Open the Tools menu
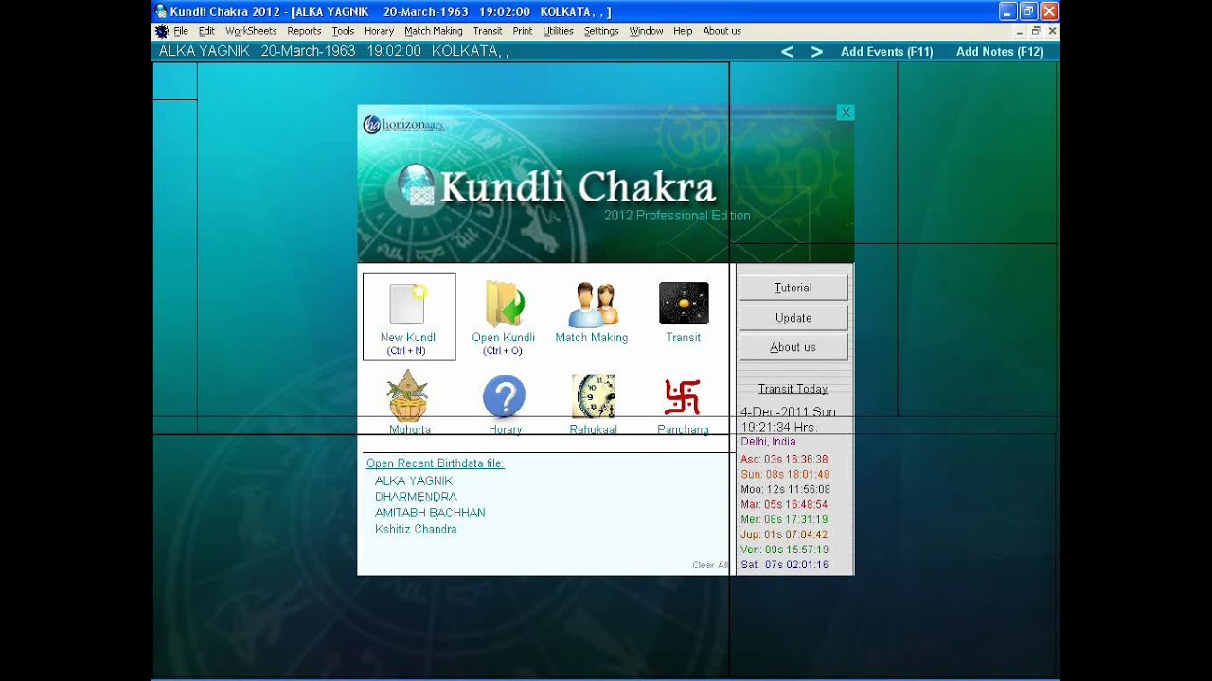The image size is (1212, 681). tap(343, 31)
